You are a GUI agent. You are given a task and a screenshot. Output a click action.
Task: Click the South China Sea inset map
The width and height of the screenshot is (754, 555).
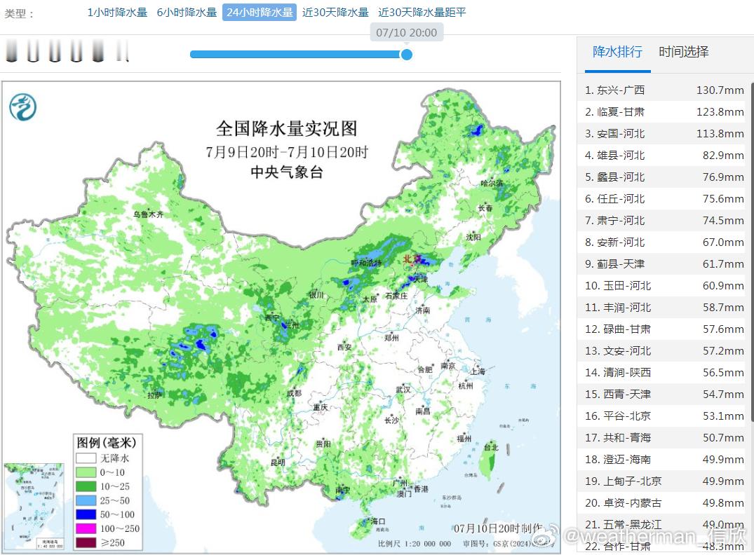(x=34, y=506)
